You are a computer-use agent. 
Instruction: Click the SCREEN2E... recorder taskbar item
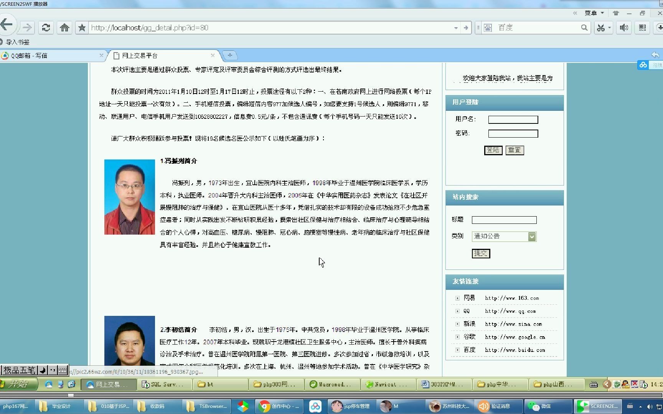coord(598,406)
